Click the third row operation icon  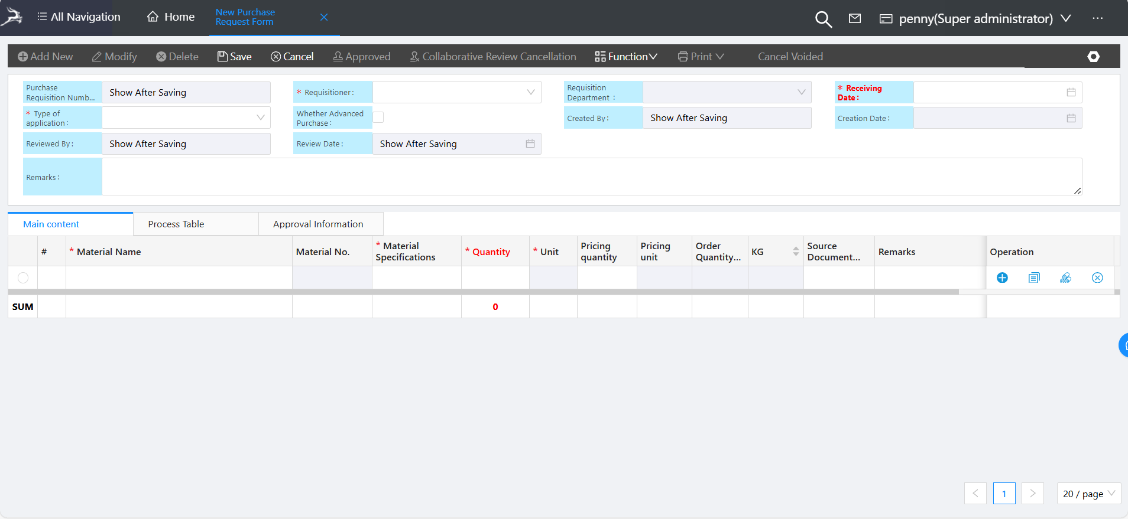(x=1065, y=278)
